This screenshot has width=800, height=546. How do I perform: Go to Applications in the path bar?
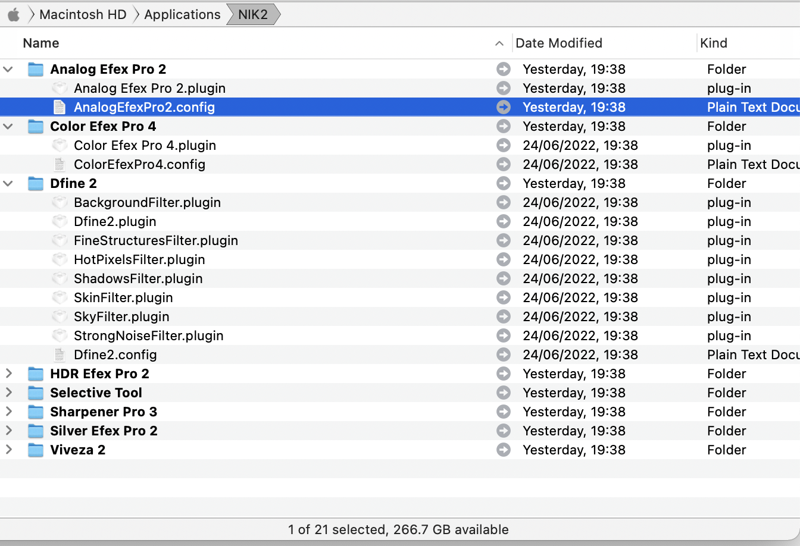[182, 14]
